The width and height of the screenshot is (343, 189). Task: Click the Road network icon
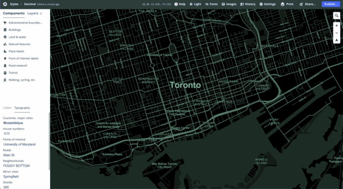click(x=5, y=66)
